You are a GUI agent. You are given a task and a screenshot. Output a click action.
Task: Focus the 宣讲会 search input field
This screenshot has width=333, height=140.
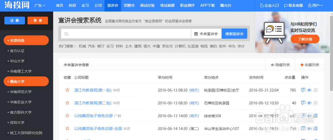pyautogui.click(x=126, y=34)
